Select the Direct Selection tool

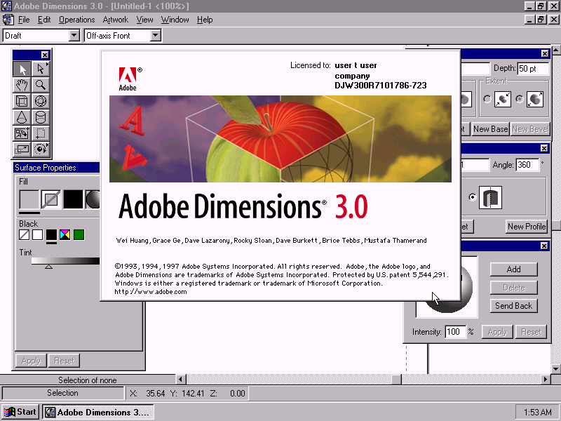(x=41, y=69)
